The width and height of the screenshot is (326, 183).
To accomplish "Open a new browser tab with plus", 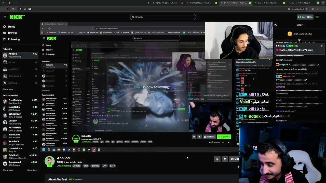I will point(148,3).
